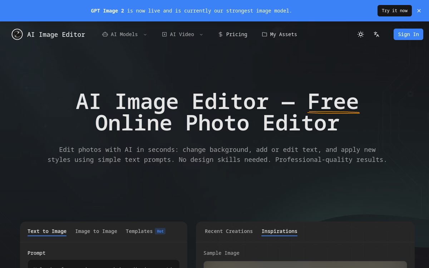429x268 pixels.
Task: Select the Inspirations tab
Action: click(x=279, y=231)
